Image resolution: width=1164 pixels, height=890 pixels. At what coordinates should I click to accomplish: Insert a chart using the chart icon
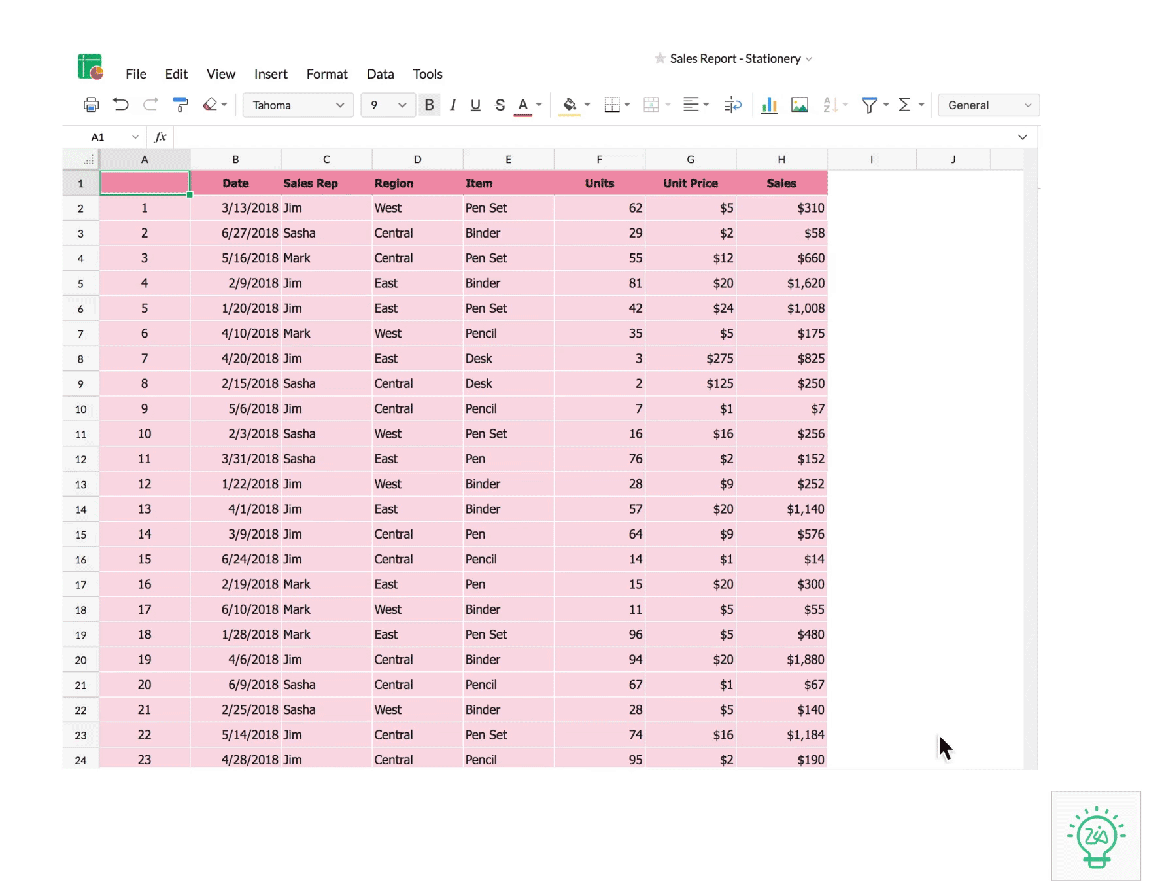[769, 105]
